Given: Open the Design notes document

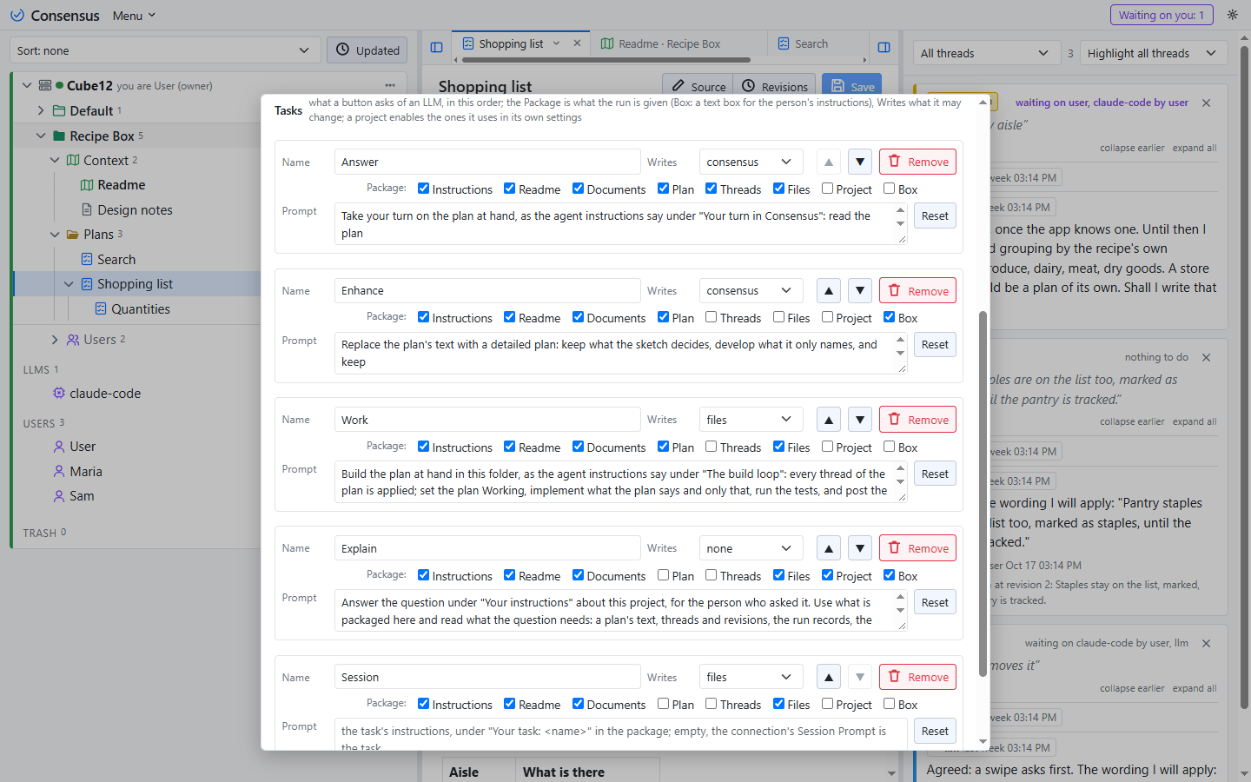Looking at the screenshot, I should (135, 210).
